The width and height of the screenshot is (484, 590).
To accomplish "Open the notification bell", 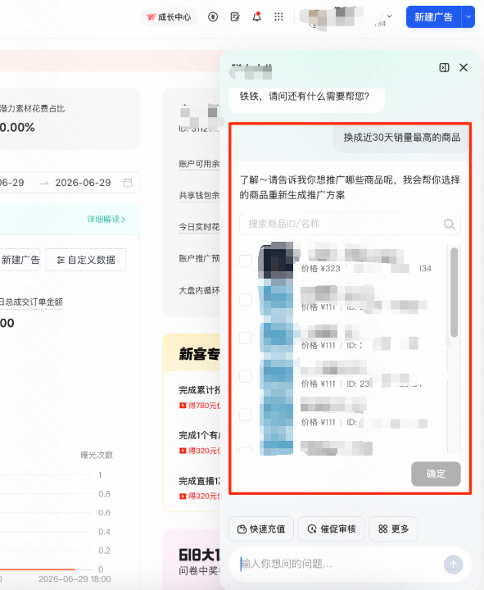I will coord(257,17).
